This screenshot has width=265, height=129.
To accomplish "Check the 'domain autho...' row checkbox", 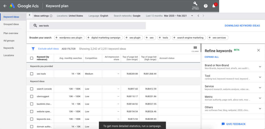I will pos(32,126).
